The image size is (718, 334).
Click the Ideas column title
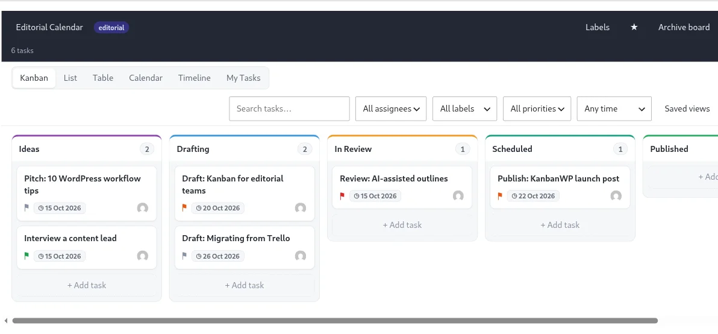30,149
